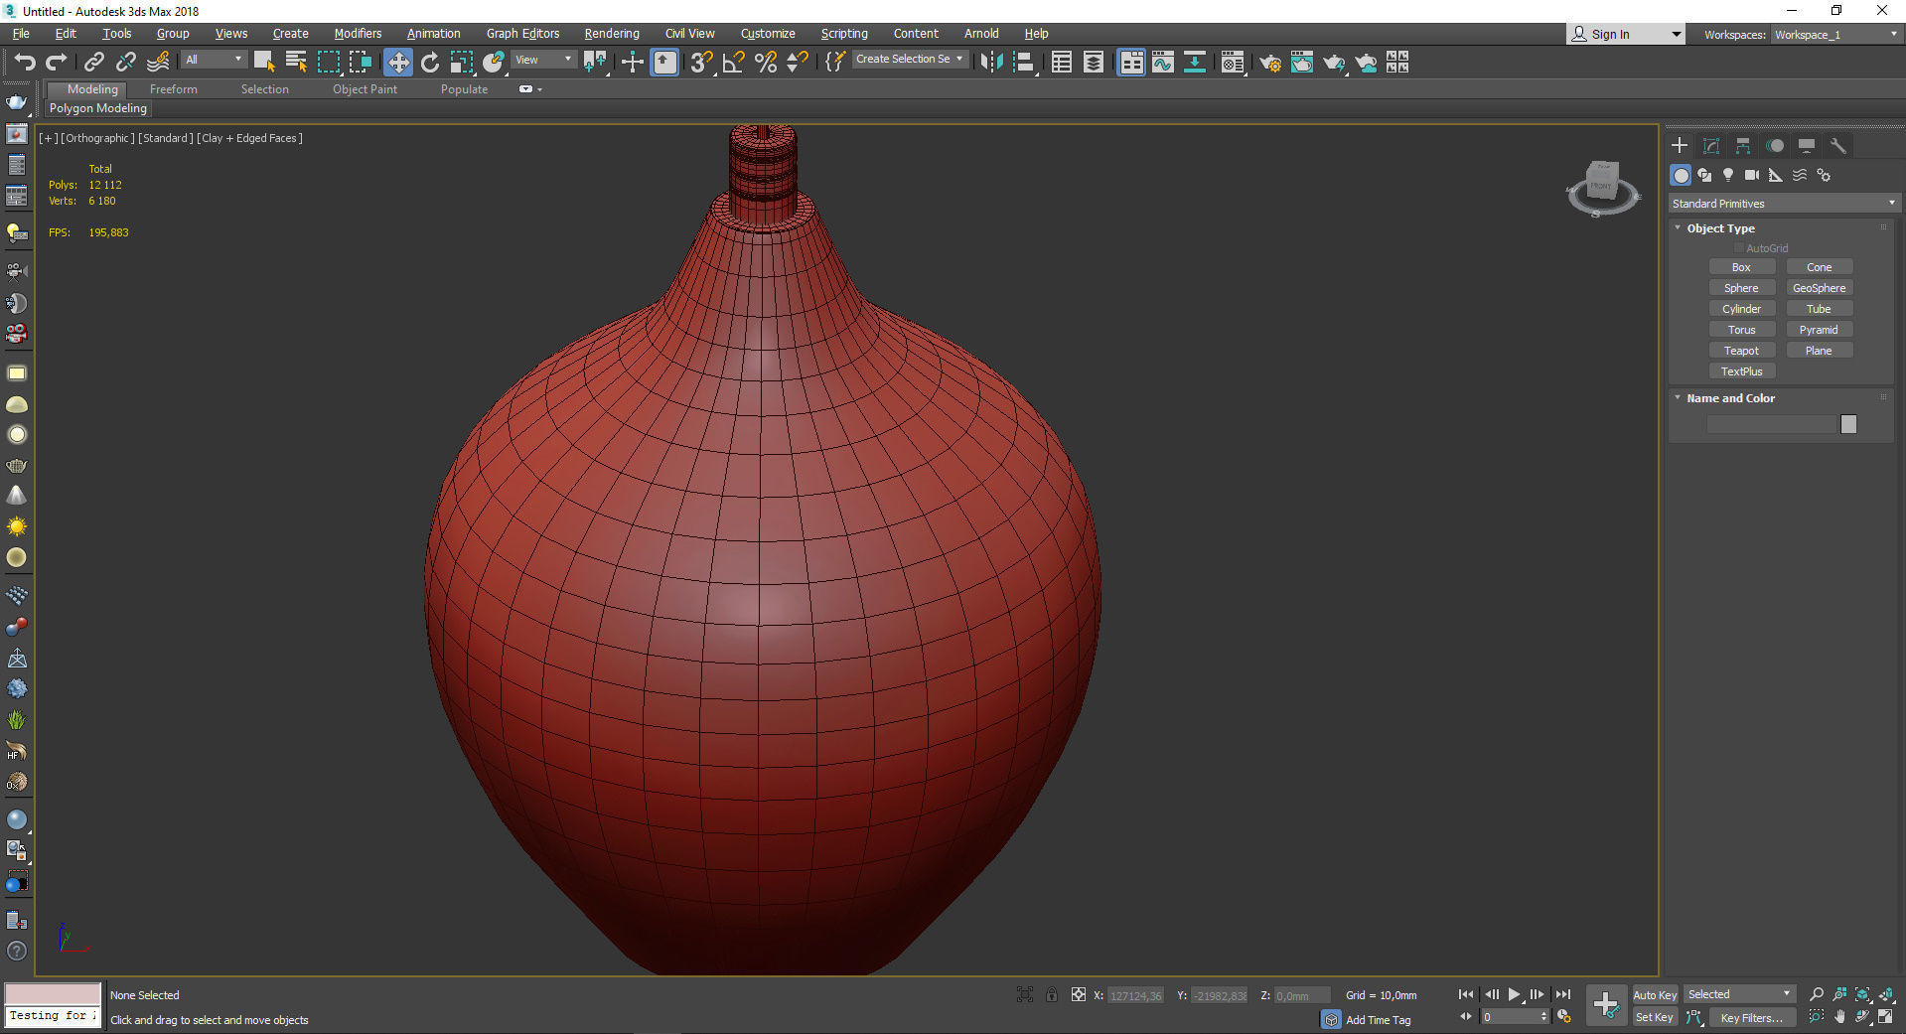
Task: Open the Scripting menu
Action: [844, 34]
